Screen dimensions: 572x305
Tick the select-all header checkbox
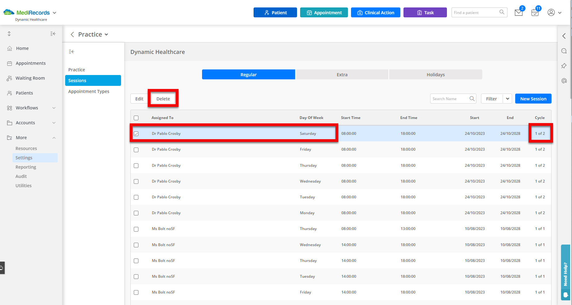pyautogui.click(x=136, y=118)
